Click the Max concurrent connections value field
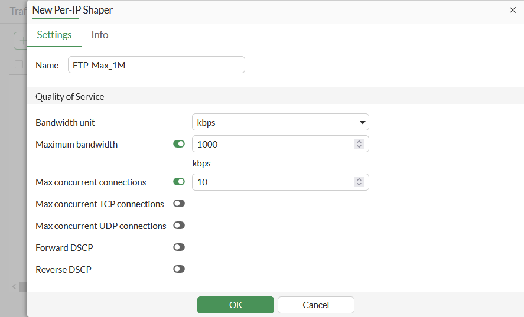 click(x=273, y=182)
